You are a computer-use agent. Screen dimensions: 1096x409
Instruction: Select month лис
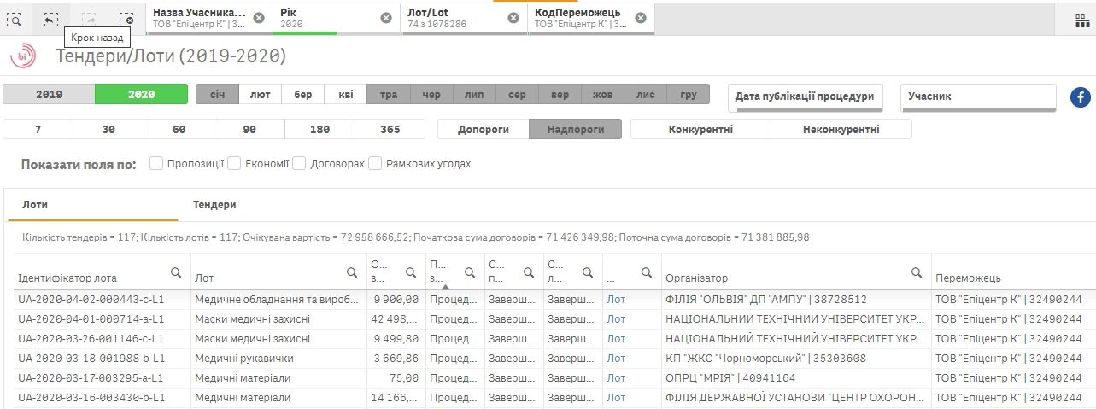646,95
